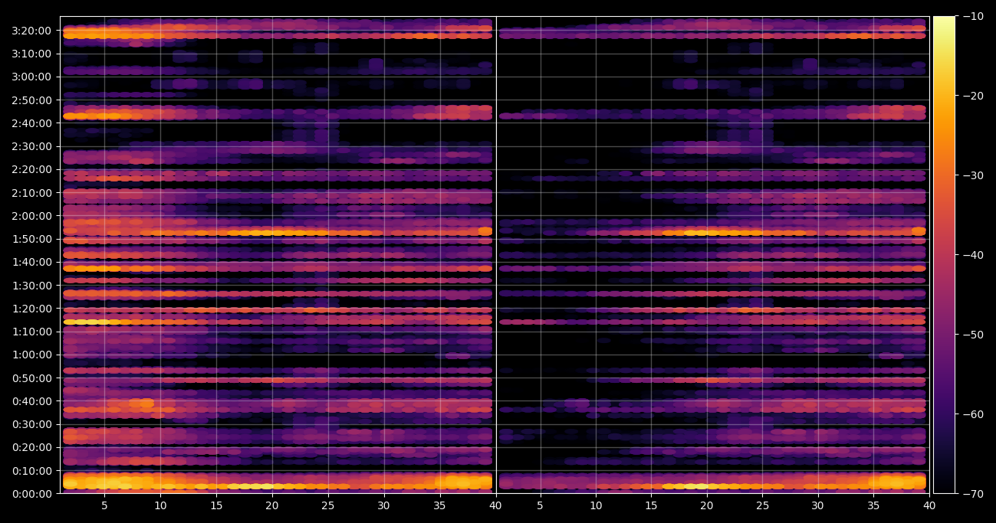Pick the 2:00:00 time label
The width and height of the screenshot is (996, 523).
(x=32, y=216)
